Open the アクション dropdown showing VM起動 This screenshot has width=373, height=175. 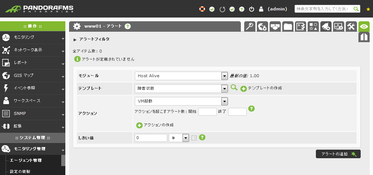click(181, 101)
